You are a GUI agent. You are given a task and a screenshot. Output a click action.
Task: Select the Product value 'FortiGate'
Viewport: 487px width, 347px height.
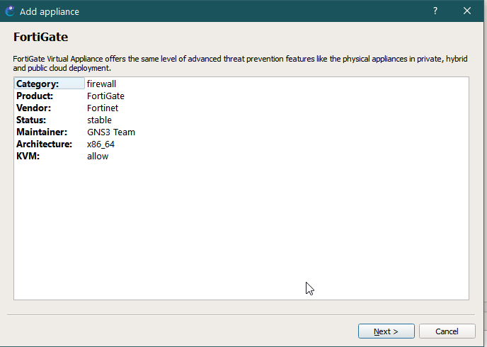click(105, 96)
